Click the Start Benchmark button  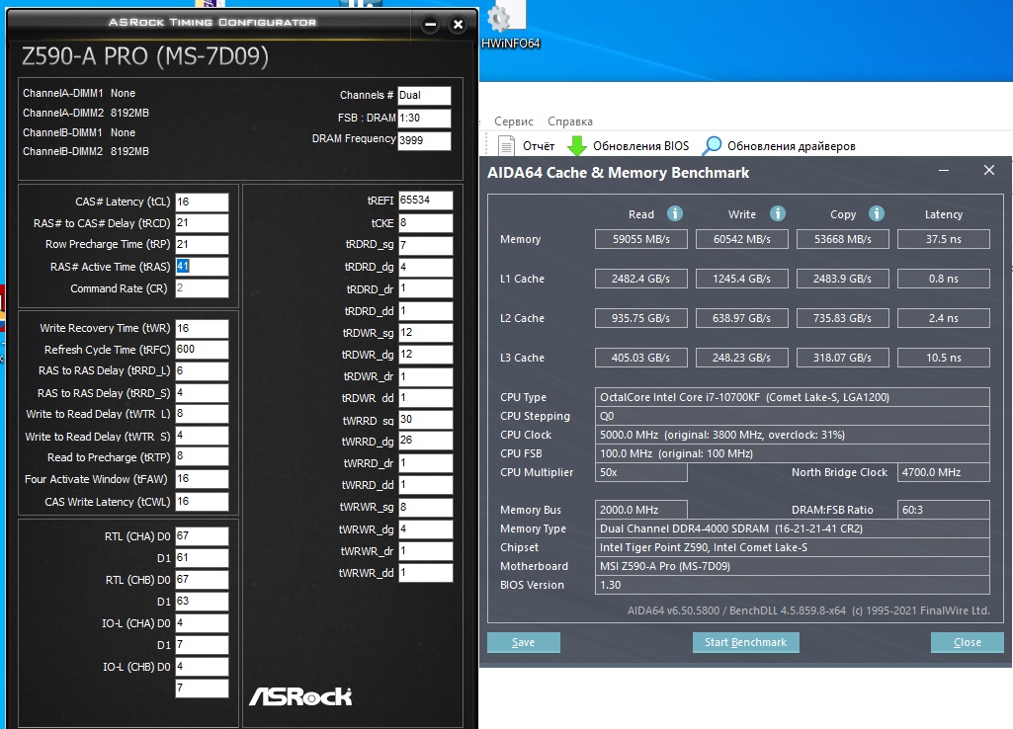point(745,642)
